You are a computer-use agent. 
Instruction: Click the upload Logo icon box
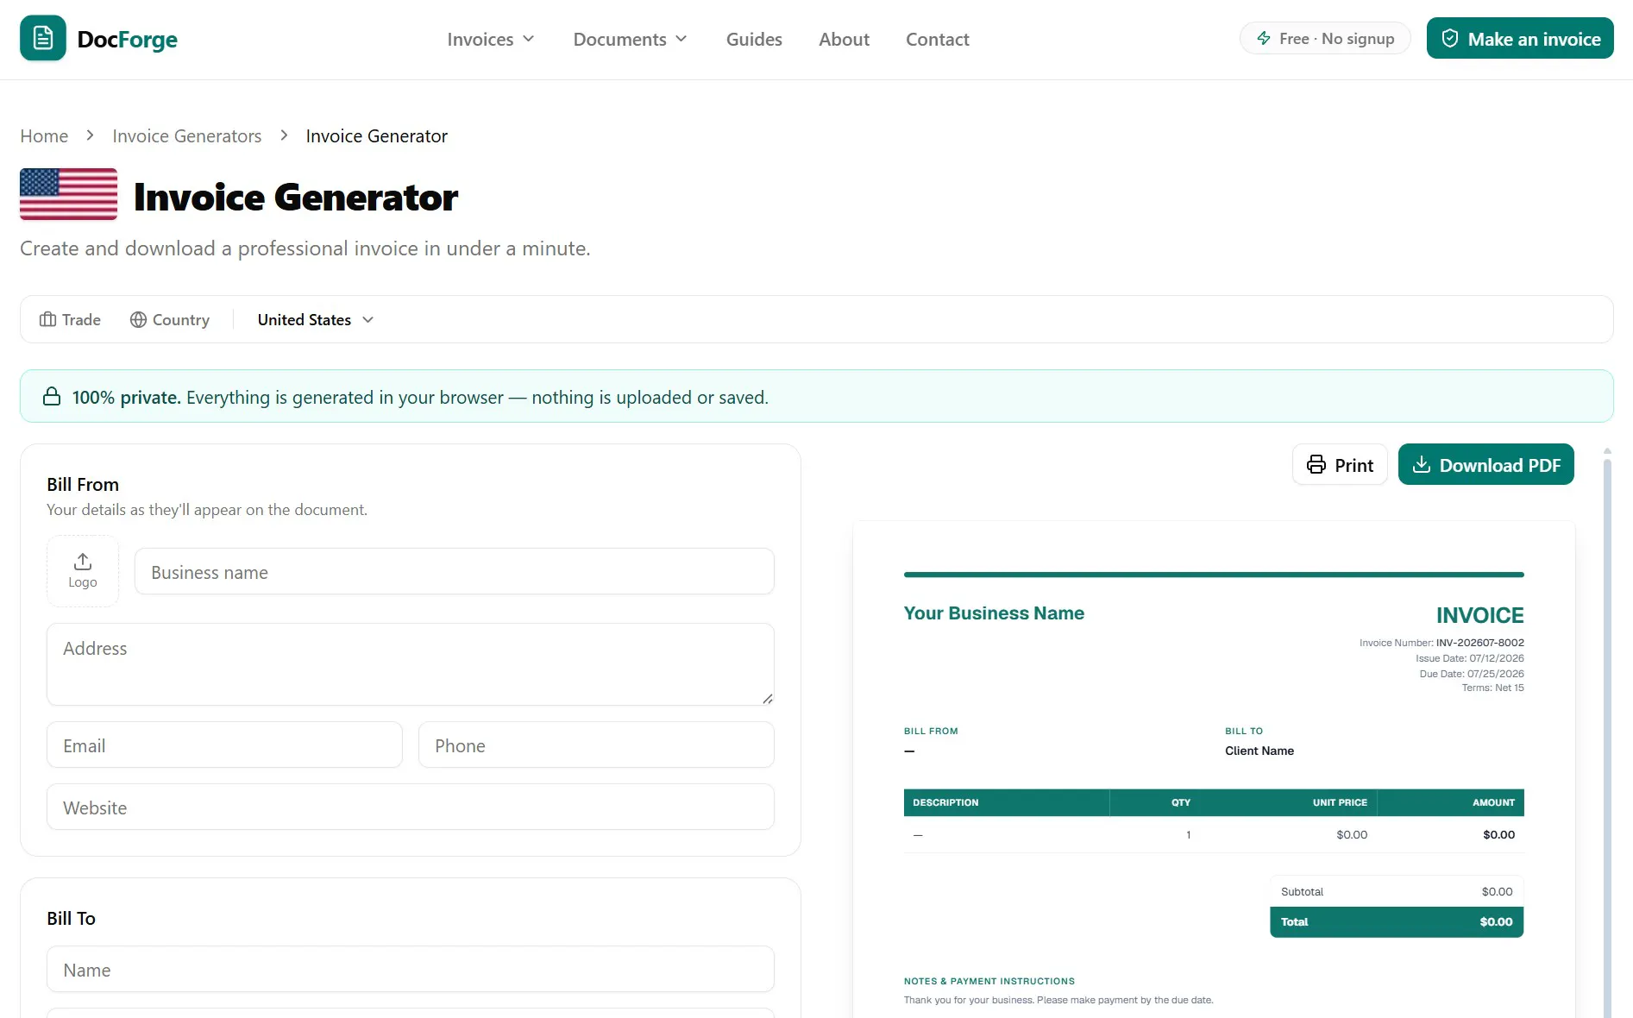tap(83, 571)
